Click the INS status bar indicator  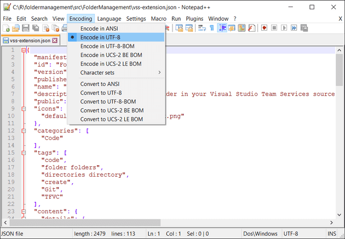click(x=332, y=234)
